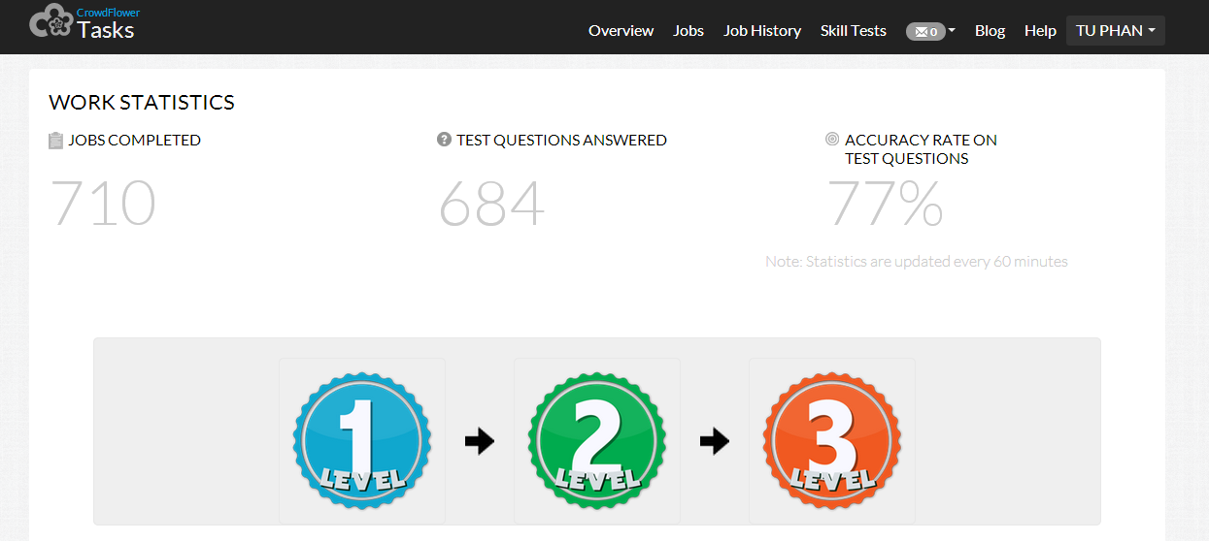The image size is (1209, 541).
Task: Go to the Jobs page
Action: pyautogui.click(x=688, y=30)
